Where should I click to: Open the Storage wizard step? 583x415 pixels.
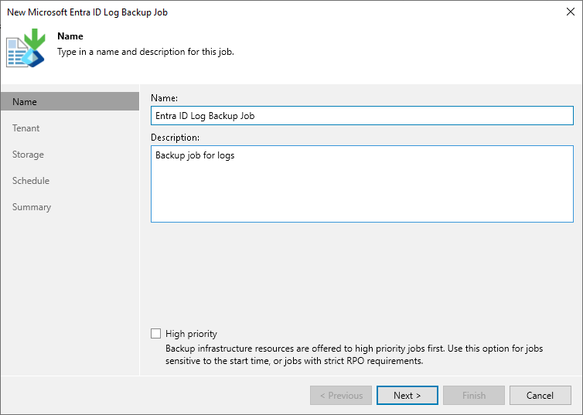(29, 155)
